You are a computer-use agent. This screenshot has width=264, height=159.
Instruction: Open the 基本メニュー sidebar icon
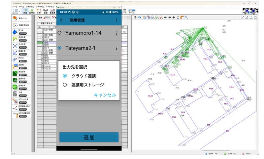(x=15, y=18)
